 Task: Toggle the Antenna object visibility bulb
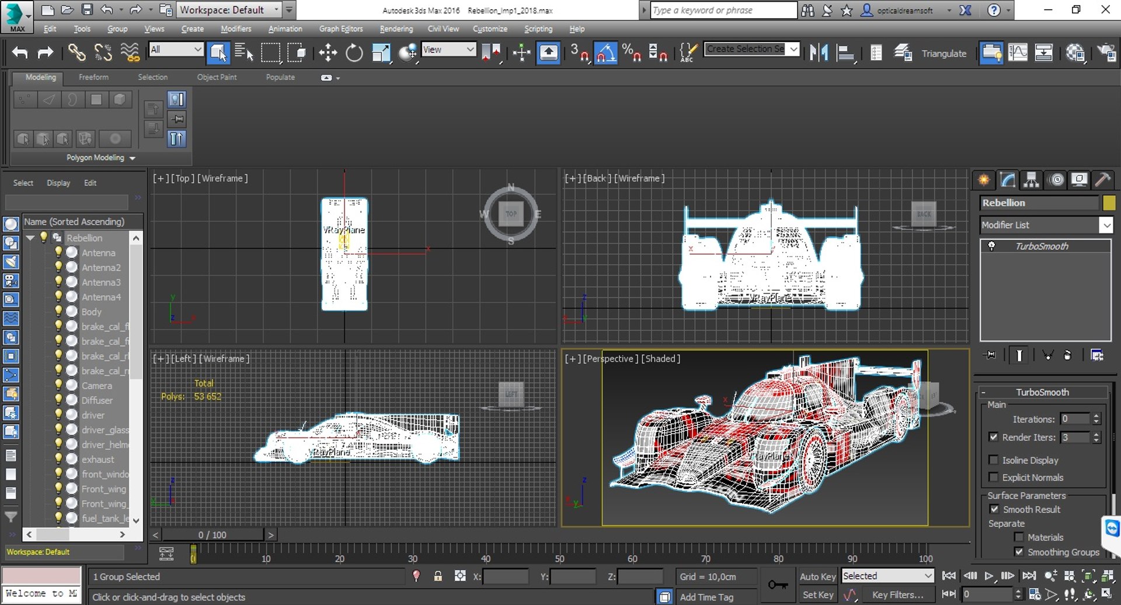pos(58,252)
